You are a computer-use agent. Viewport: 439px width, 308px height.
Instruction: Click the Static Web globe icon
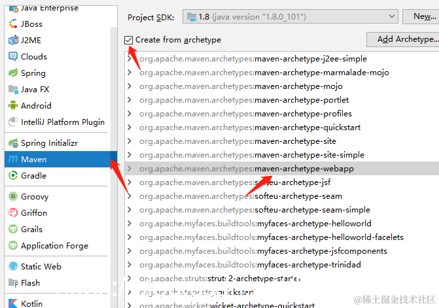point(13,266)
